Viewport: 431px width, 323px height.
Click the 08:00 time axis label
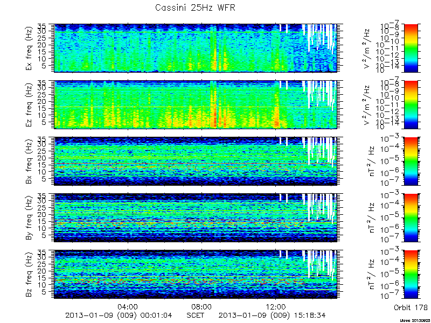[x=201, y=307]
